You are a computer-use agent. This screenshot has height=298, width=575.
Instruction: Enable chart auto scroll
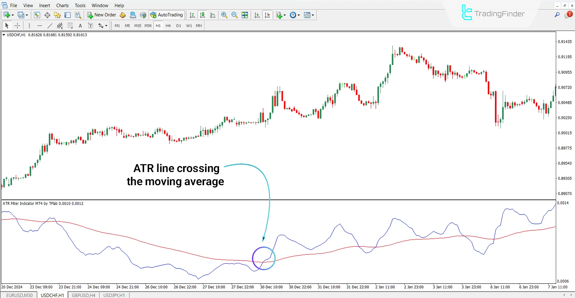[x=257, y=15]
